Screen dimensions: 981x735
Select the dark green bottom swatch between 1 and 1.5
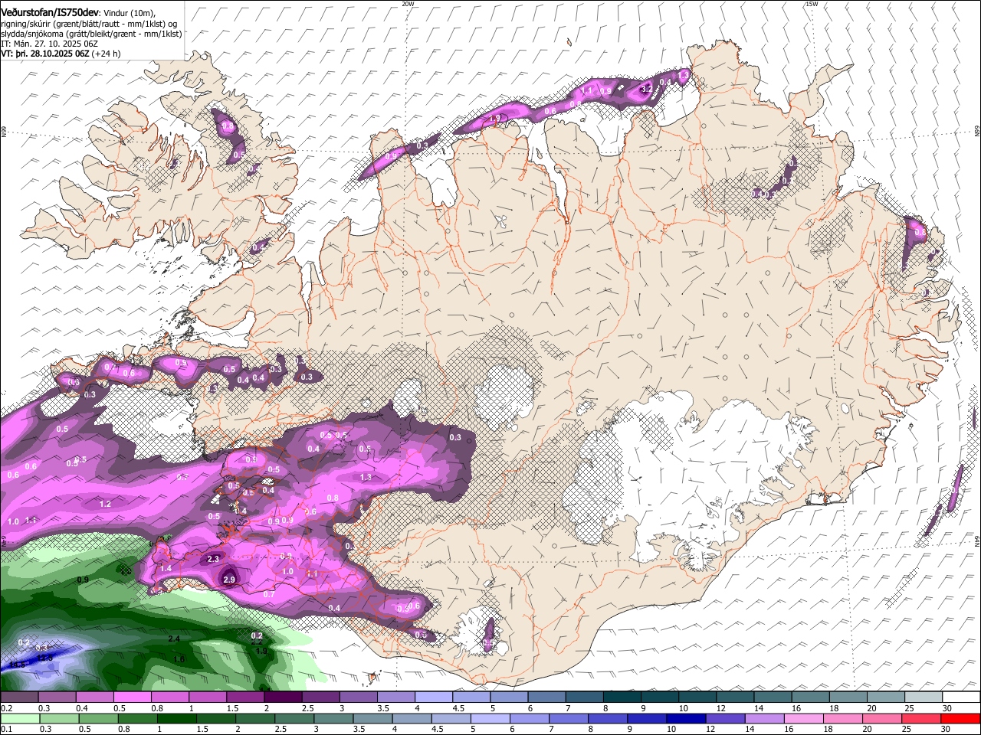(176, 718)
